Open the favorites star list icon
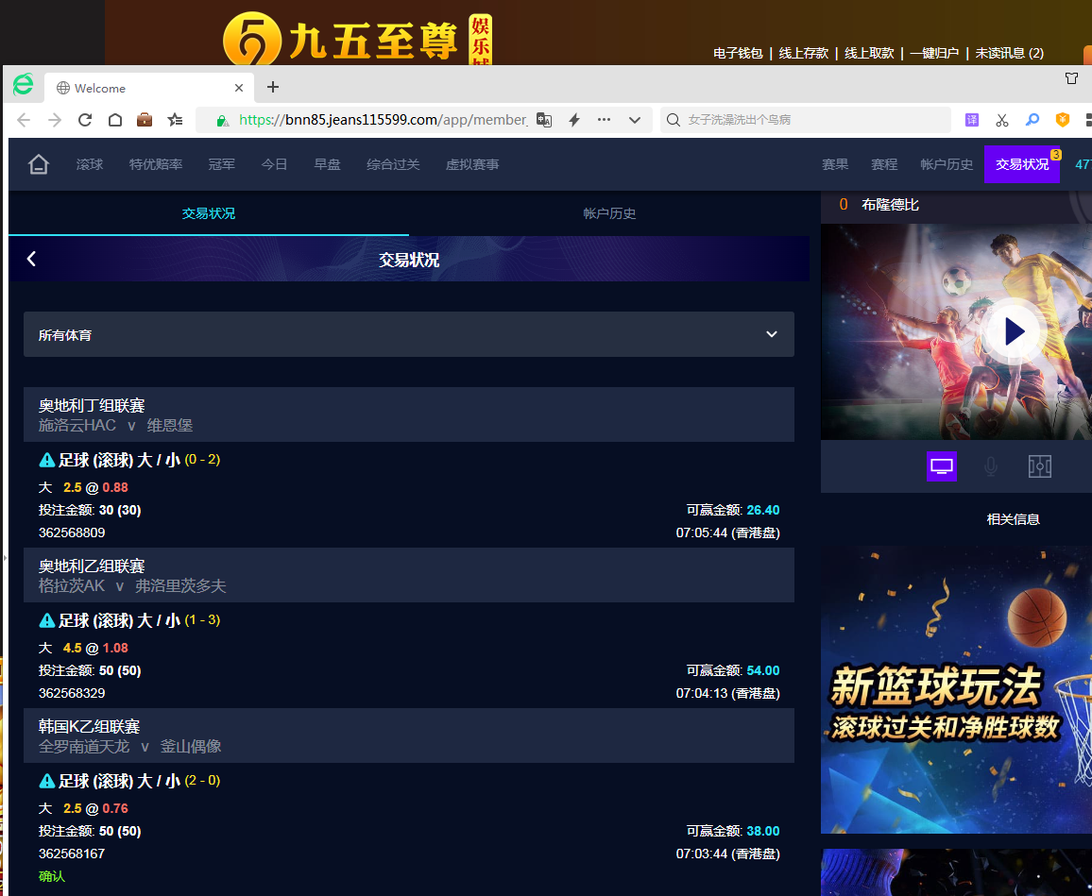 coord(175,120)
